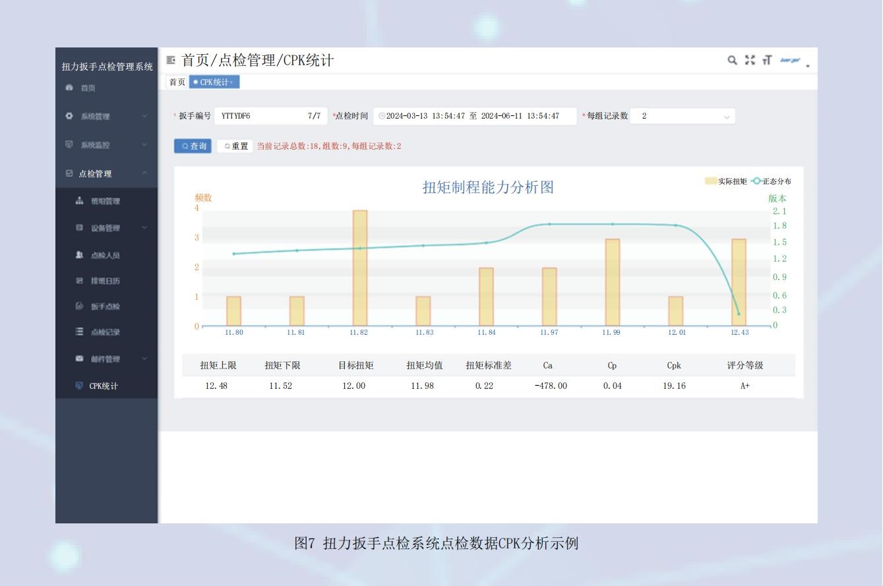This screenshot has width=883, height=586.
Task: Toggle 正态分布 series in chart legend
Action: [772, 181]
